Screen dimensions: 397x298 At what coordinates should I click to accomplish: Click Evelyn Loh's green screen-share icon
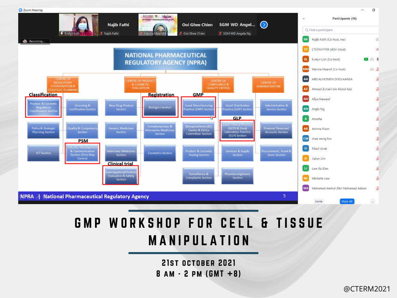pos(366,59)
